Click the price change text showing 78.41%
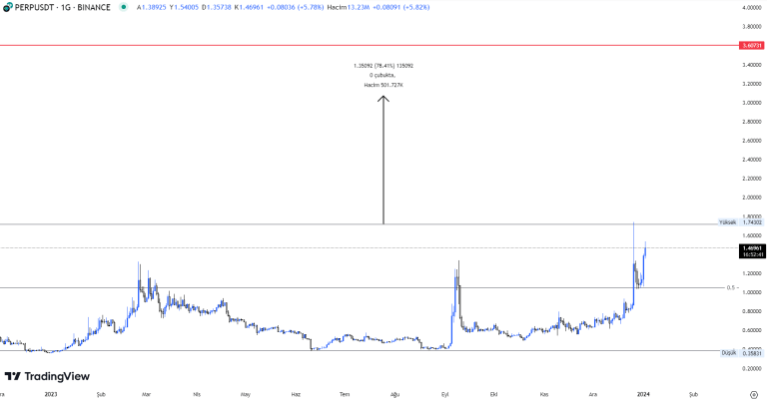This screenshot has height=401, width=767. [383, 66]
